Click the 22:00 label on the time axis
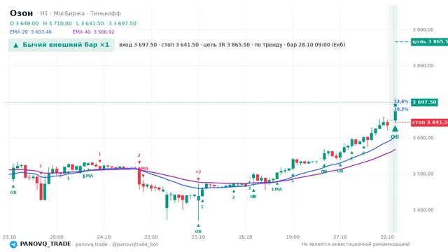 pyautogui.click(x=151, y=237)
